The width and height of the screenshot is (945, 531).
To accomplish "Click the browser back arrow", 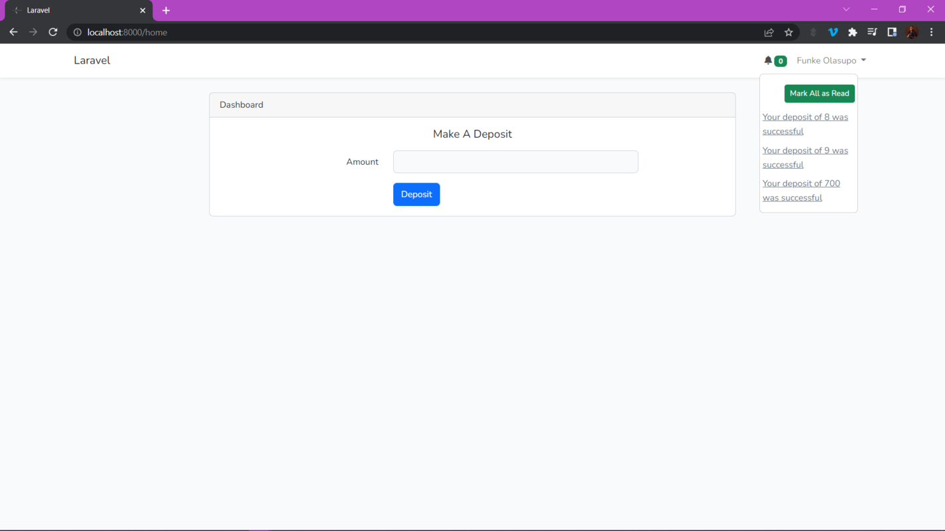I will (13, 32).
